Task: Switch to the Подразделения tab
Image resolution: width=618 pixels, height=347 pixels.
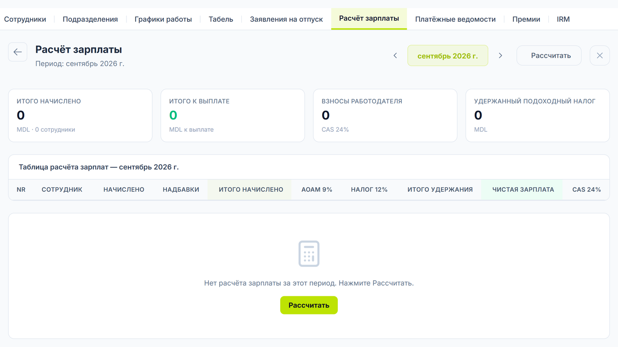Action: pos(90,19)
